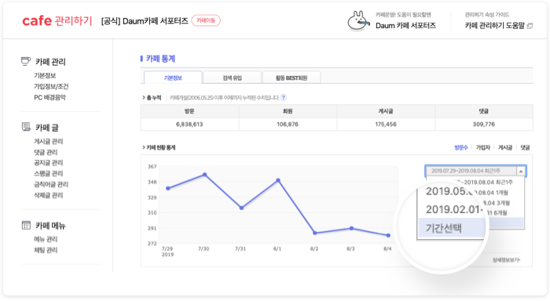Click the 카페 관리 coffee cup icon
This screenshot has height=301, width=550.
pos(26,61)
